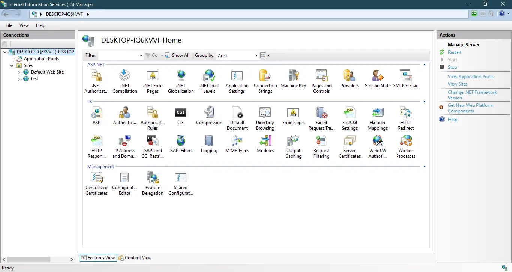The height and width of the screenshot is (272, 512).
Task: Open Request Filtering feature
Action: 321,146
